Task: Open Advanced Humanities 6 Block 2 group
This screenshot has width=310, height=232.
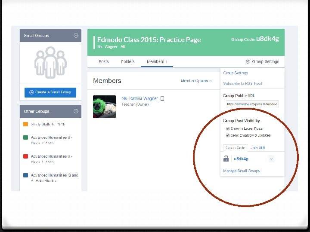Action: coord(52,140)
